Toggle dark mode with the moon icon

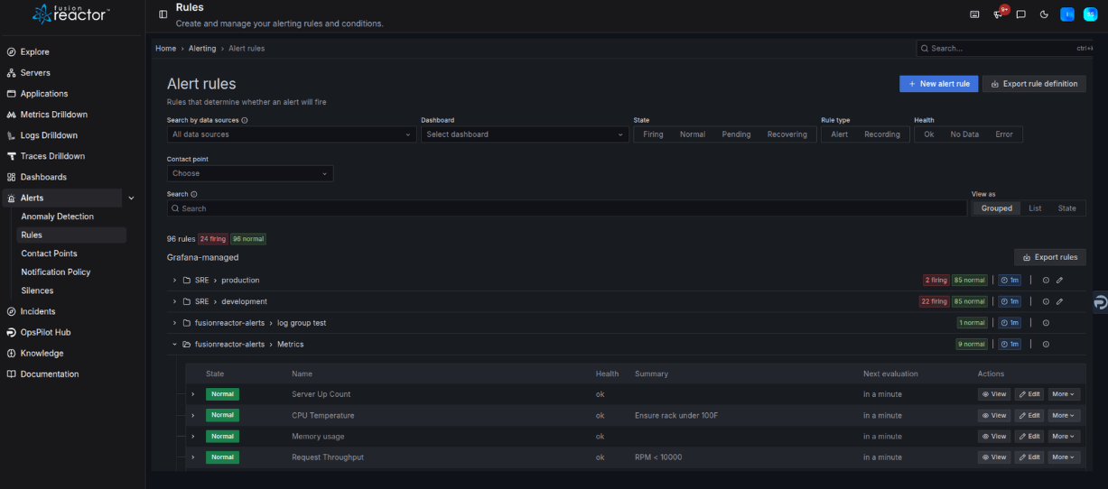click(1044, 14)
